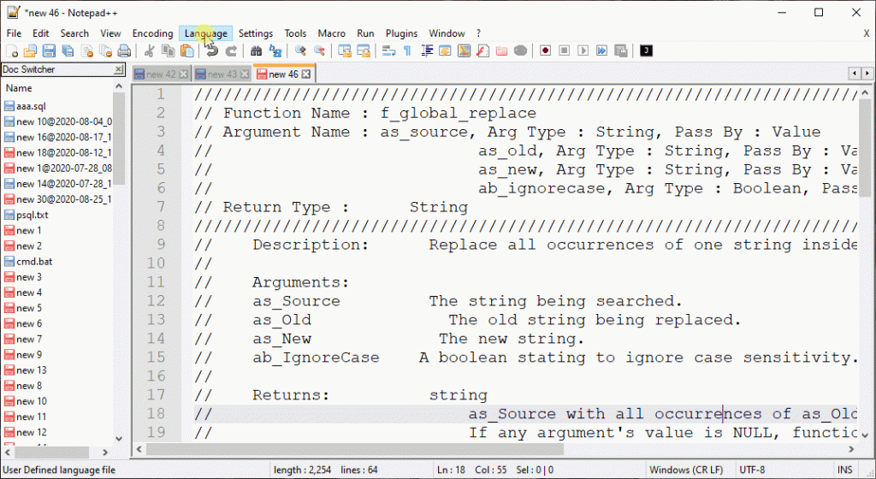This screenshot has width=876, height=479.
Task: Open the Document Map toolbar icon
Action: [x=464, y=50]
